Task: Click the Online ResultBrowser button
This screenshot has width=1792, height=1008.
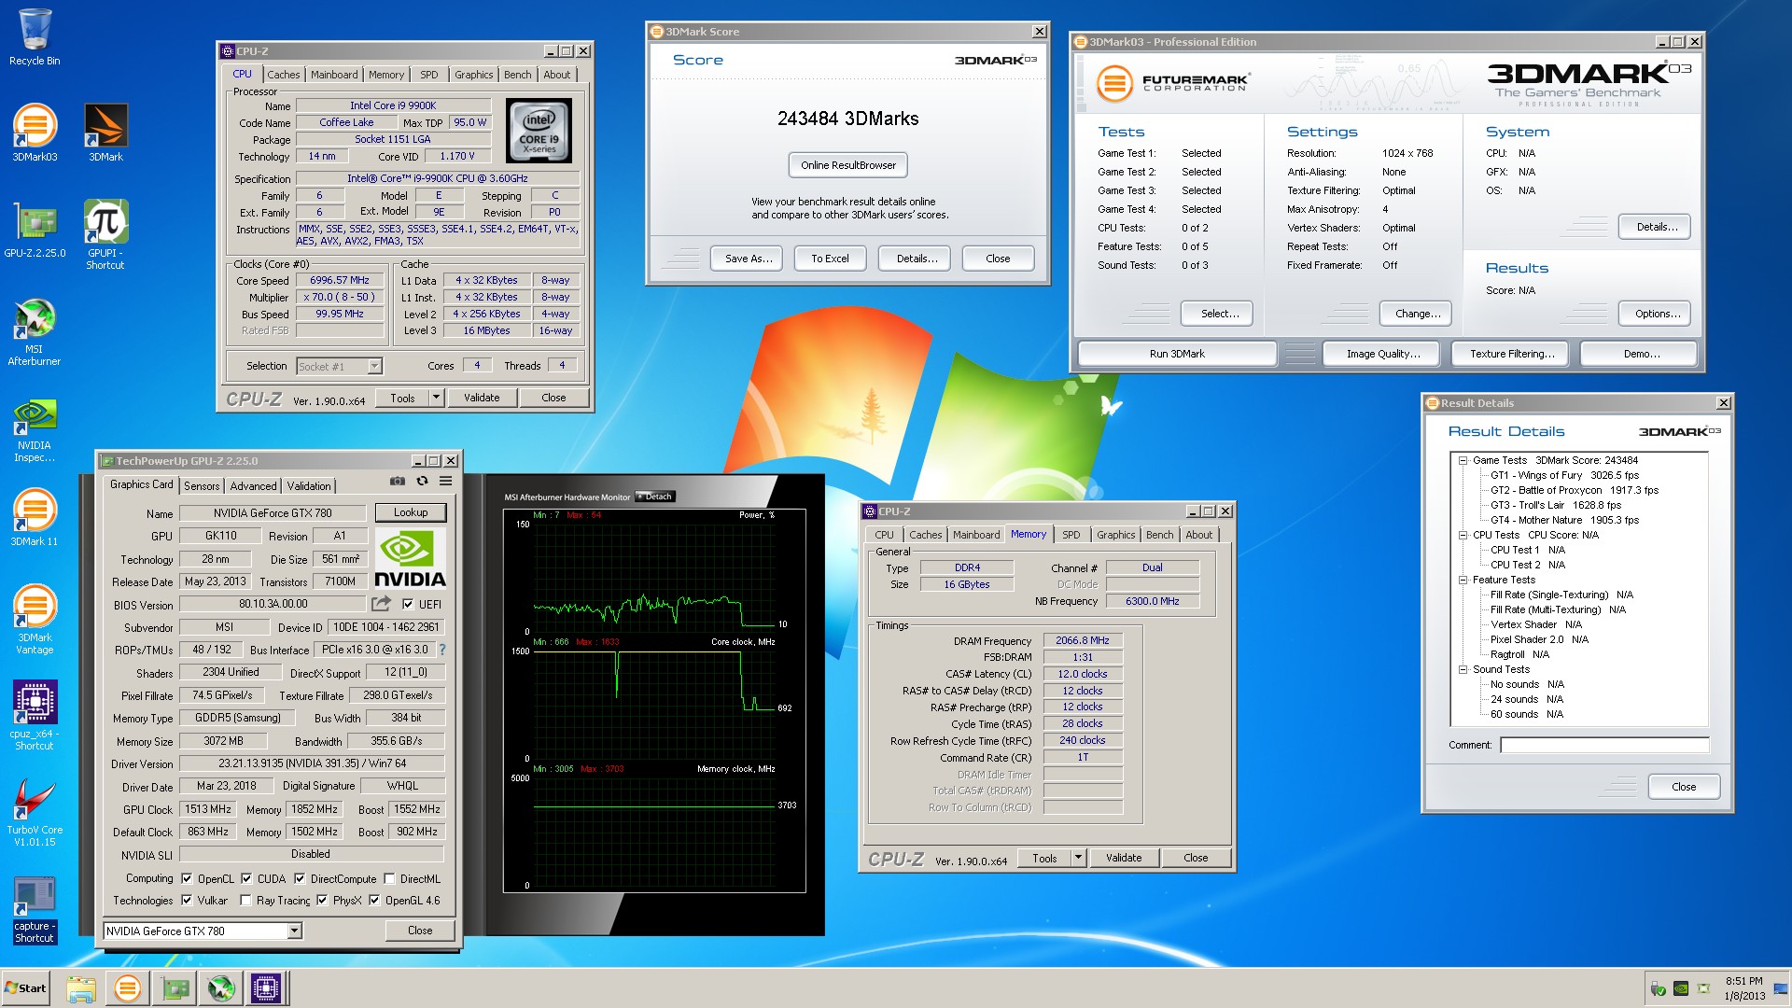Action: pos(848,165)
